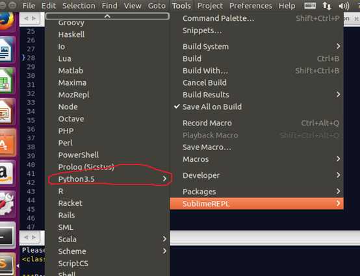This screenshot has height=276, width=360.
Task: Select Io in the REPL list
Action: 107,47
